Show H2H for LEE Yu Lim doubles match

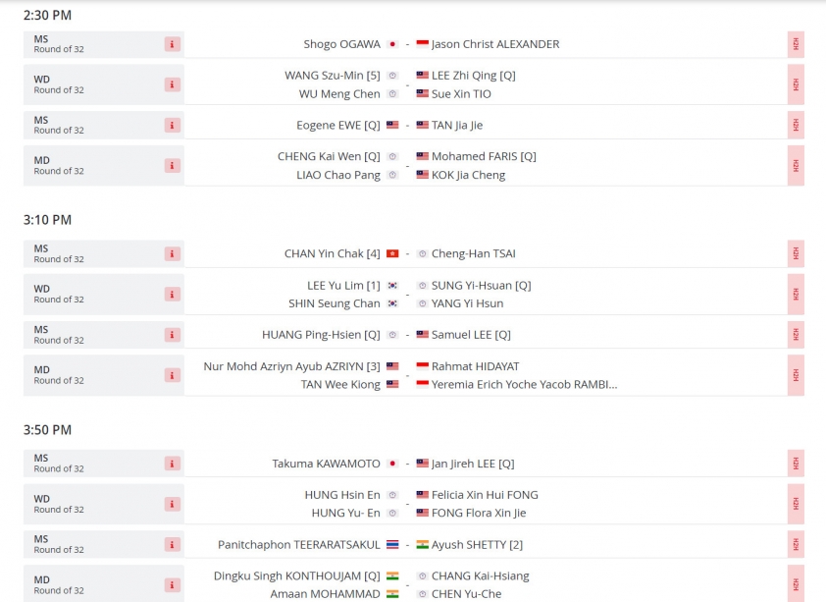point(796,295)
